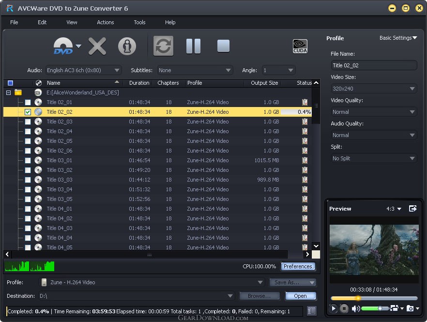Check the Title 04_02 checkbox

28,218
